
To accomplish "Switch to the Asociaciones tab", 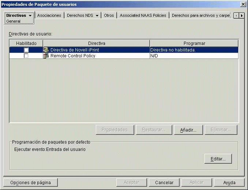I will coord(49,15).
